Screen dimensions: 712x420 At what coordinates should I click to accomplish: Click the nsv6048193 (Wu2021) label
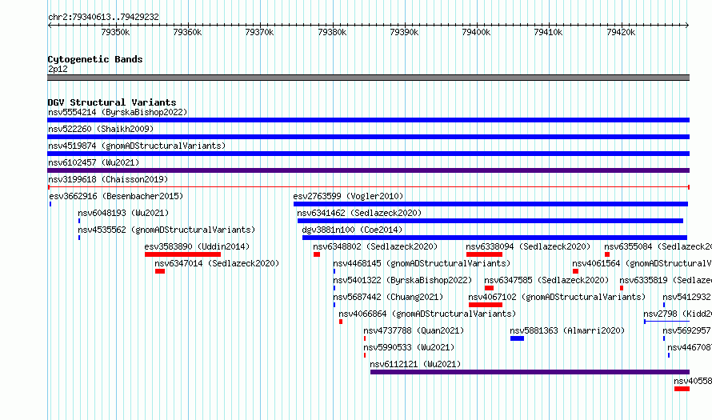click(x=123, y=213)
